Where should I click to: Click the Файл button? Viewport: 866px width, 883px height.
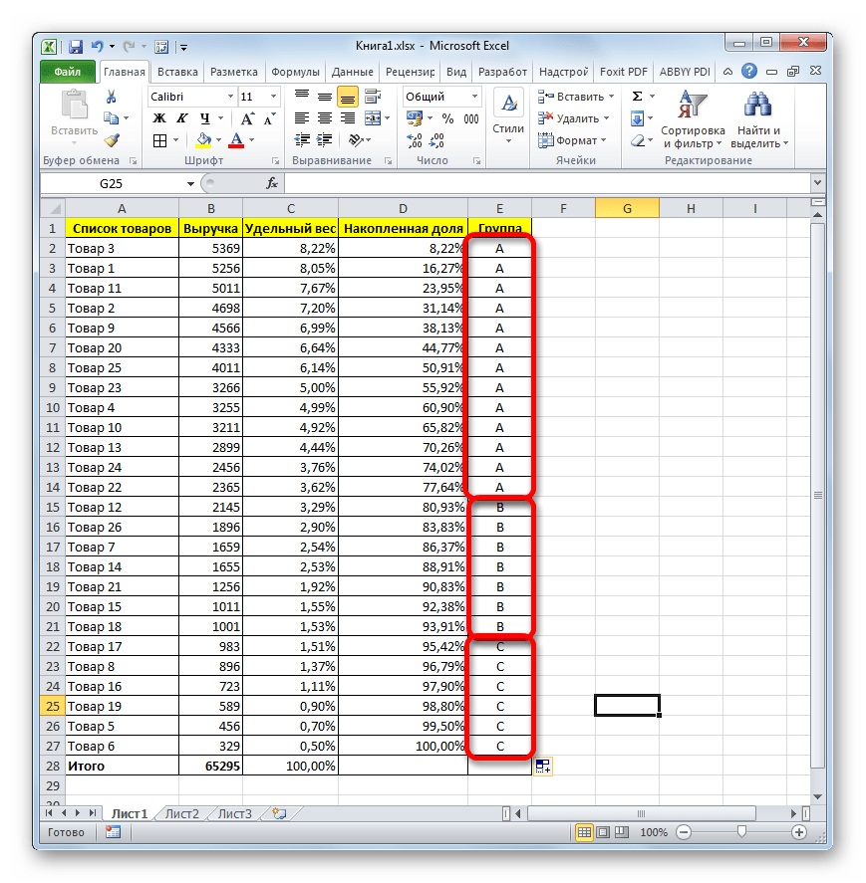point(68,72)
